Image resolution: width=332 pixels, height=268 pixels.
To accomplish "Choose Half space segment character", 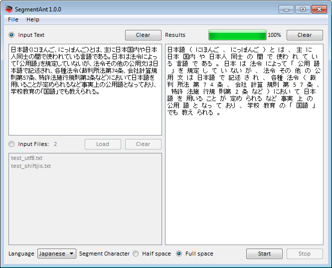I will 136,254.
